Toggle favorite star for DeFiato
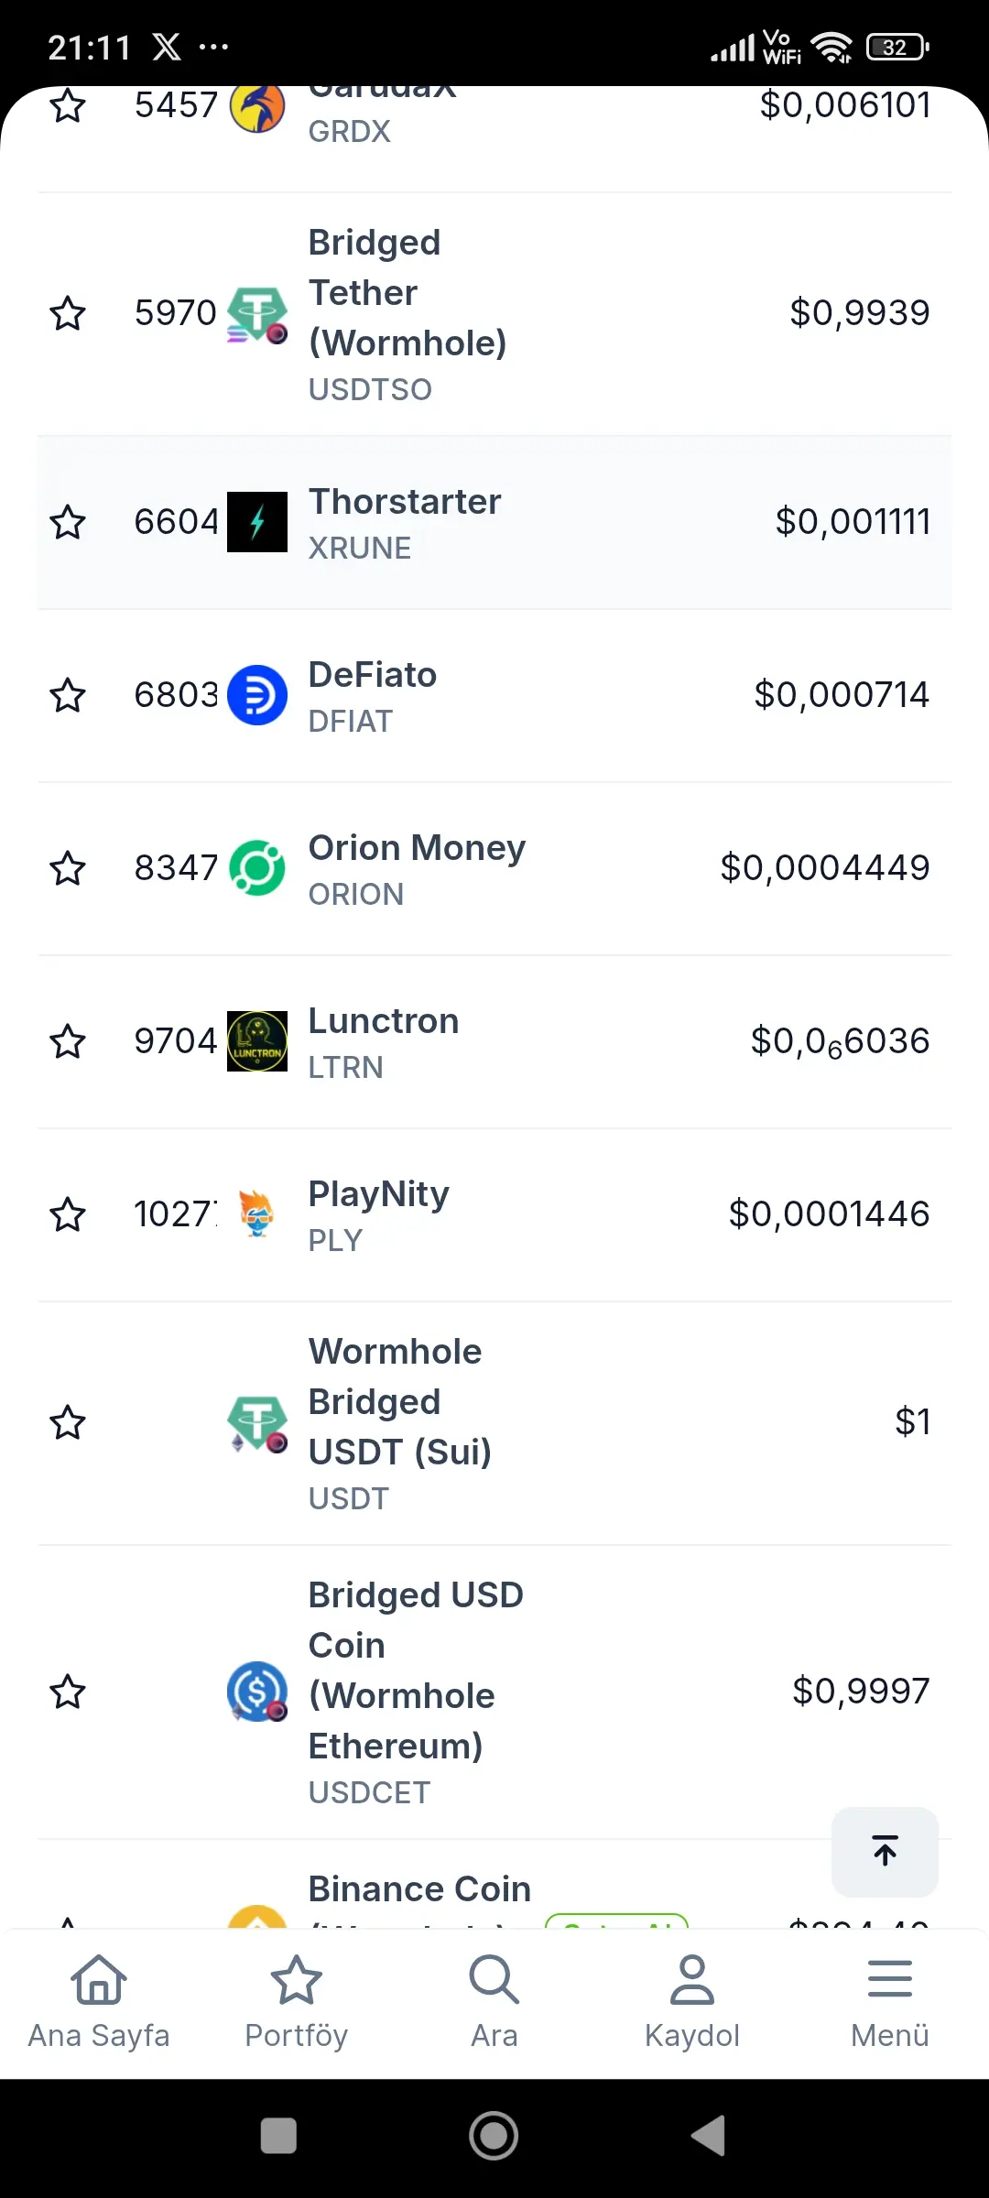The image size is (989, 2198). coord(68,695)
